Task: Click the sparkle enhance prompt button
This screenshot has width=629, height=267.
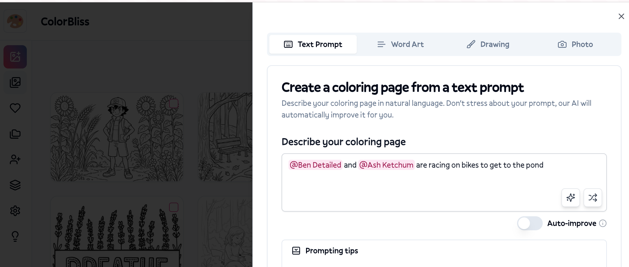Action: (x=570, y=198)
